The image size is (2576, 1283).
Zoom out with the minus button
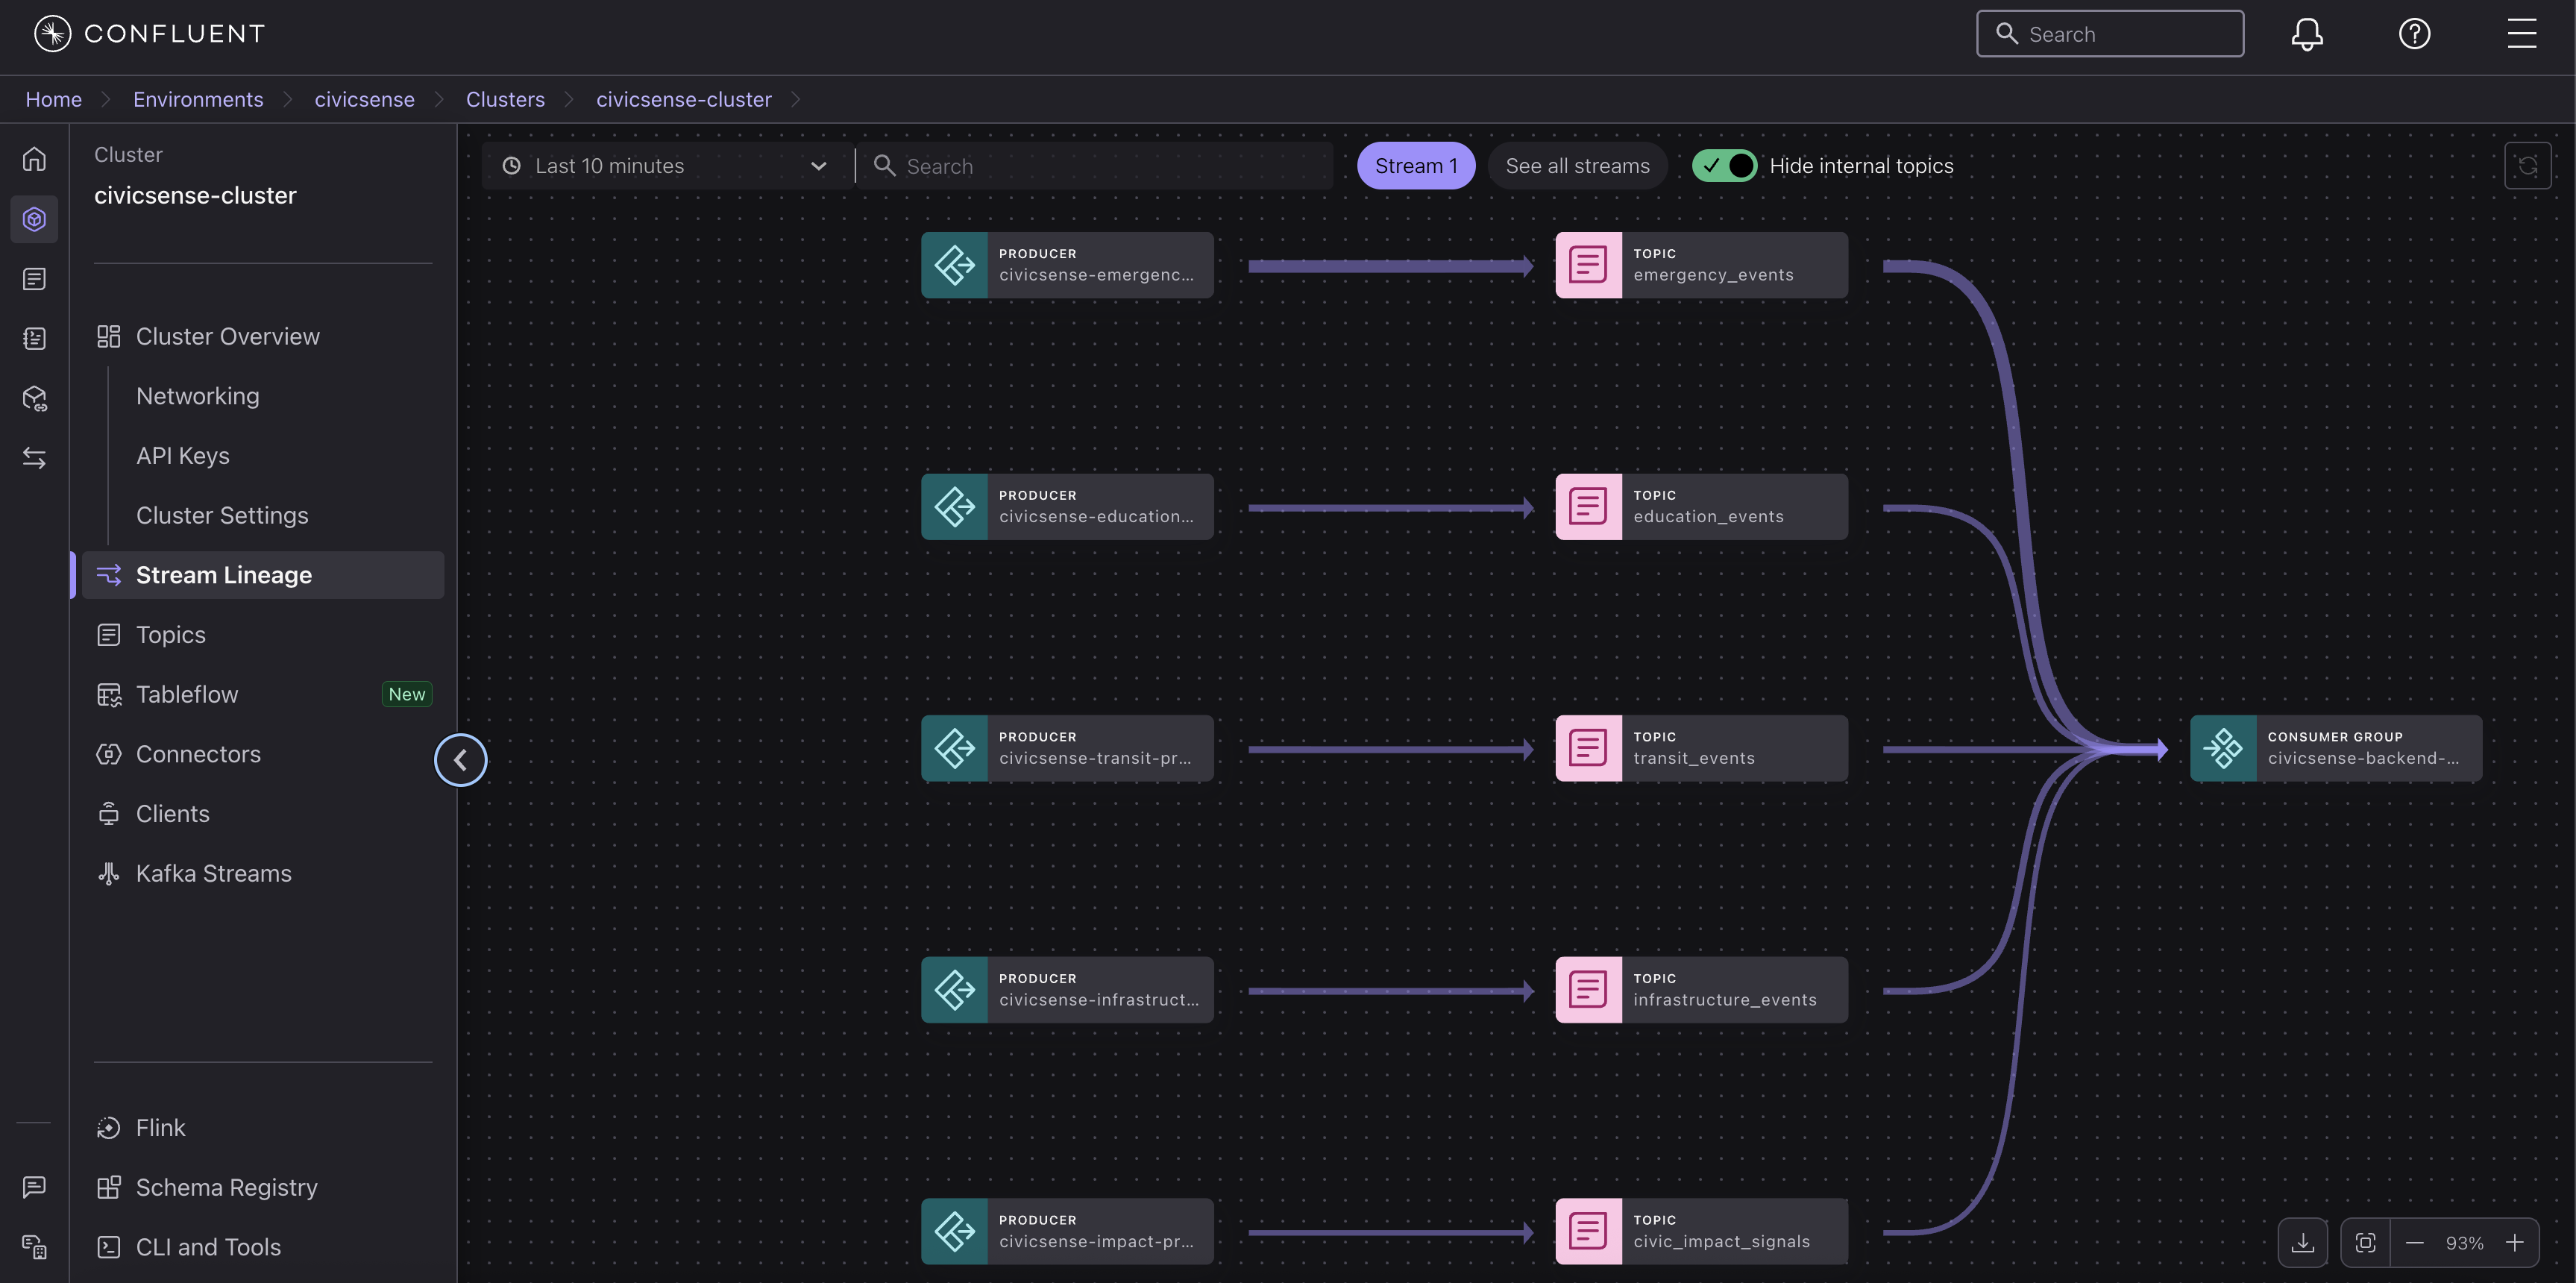click(x=2414, y=1242)
